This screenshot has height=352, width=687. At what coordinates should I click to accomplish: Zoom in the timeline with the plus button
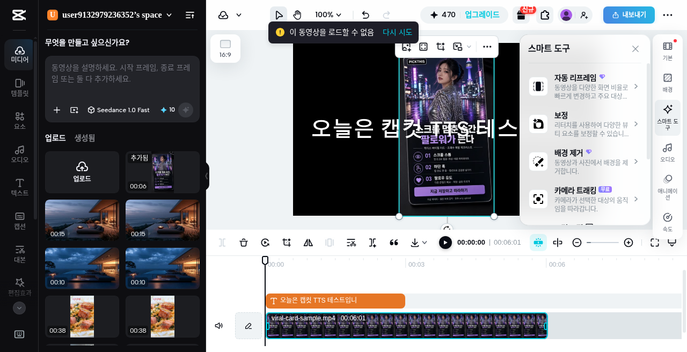628,243
